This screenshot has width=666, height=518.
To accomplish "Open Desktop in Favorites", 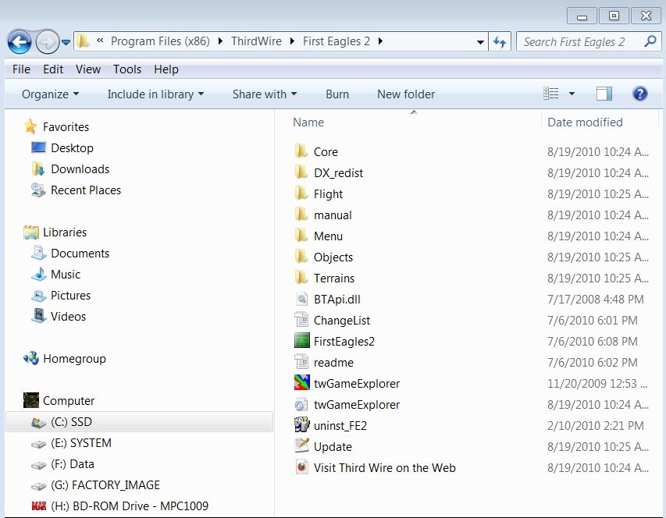I will [x=72, y=148].
